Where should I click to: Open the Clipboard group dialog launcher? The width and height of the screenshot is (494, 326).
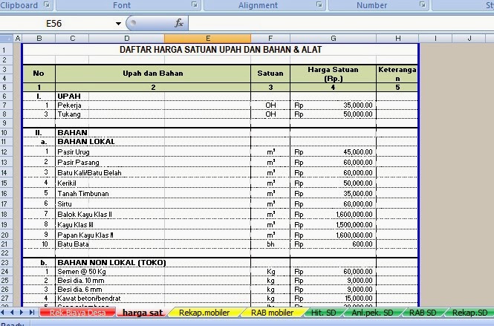47,4
